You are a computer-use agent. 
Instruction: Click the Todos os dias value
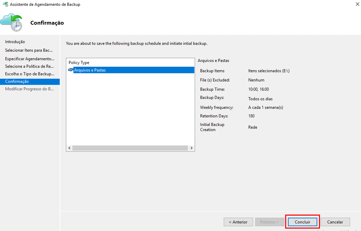point(260,99)
